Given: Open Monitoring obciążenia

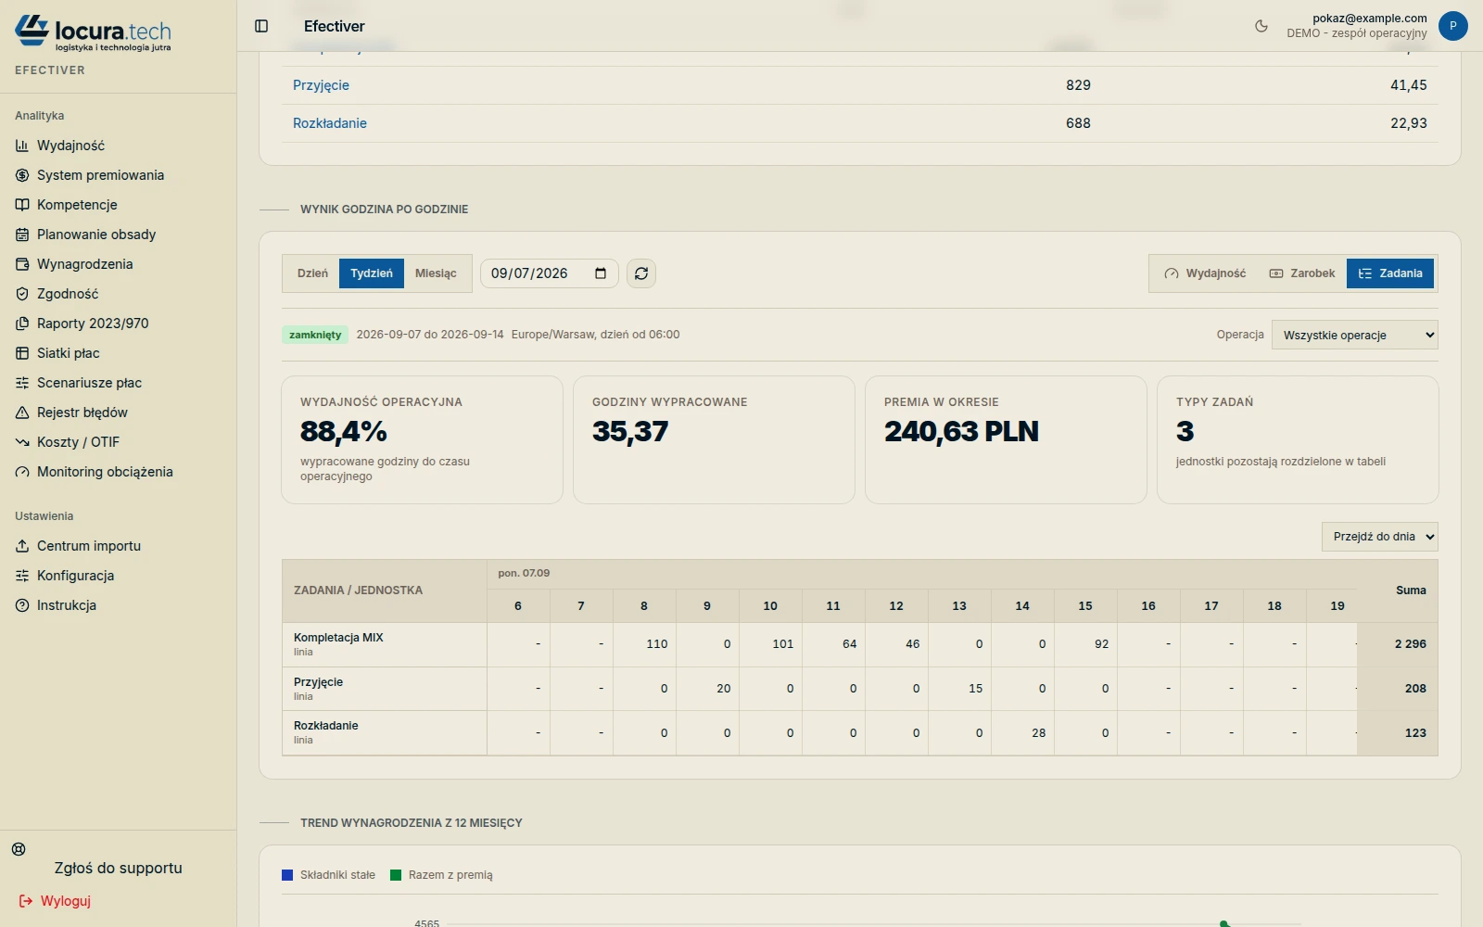Looking at the screenshot, I should (x=119, y=472).
